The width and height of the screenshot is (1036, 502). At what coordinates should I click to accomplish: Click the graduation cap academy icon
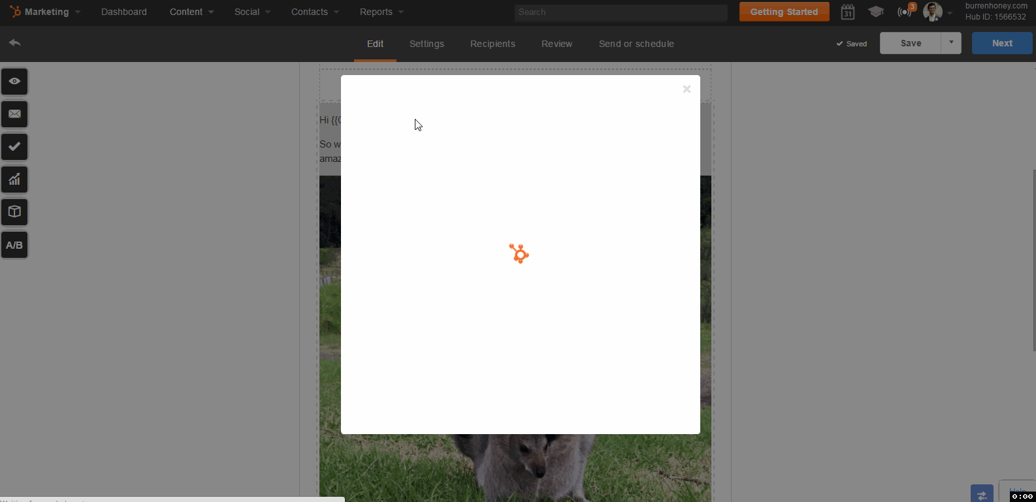click(876, 12)
